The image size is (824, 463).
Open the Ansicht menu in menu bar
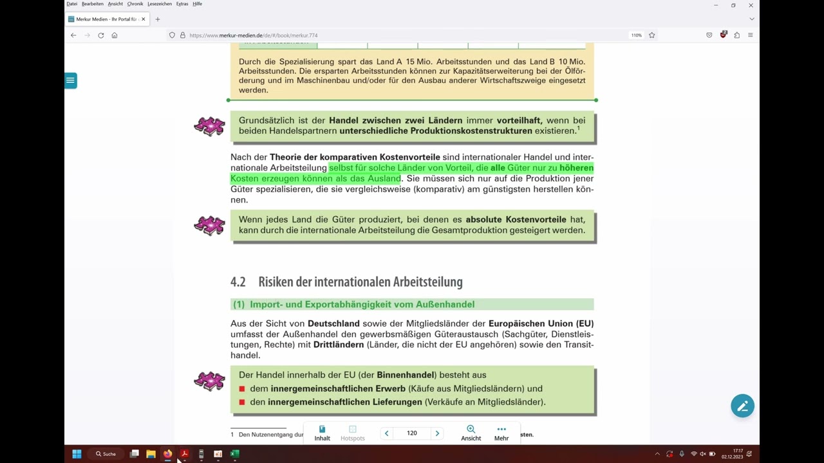pyautogui.click(x=115, y=4)
